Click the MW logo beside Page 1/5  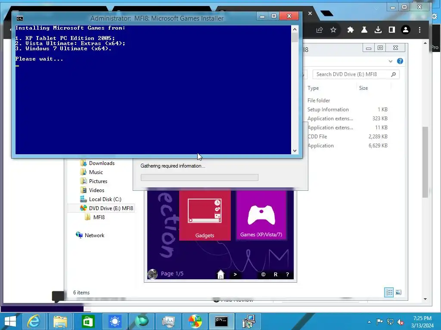click(x=153, y=274)
